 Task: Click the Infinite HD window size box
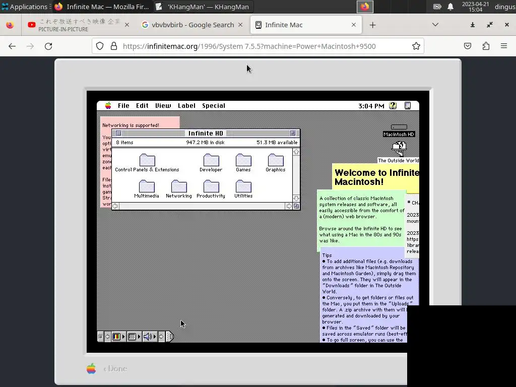coord(296,206)
